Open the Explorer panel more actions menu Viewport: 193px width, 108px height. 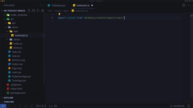[41, 5]
